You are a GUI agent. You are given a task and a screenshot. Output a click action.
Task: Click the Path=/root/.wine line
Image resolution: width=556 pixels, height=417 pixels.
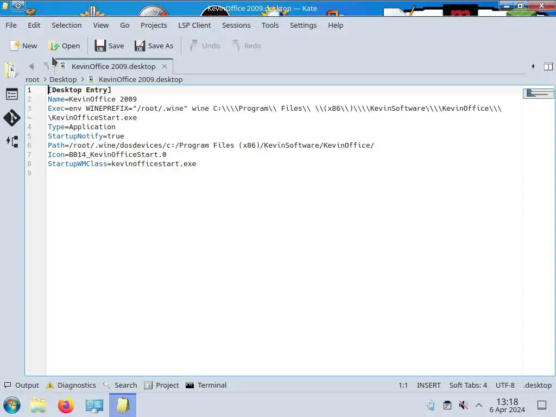[211, 146]
